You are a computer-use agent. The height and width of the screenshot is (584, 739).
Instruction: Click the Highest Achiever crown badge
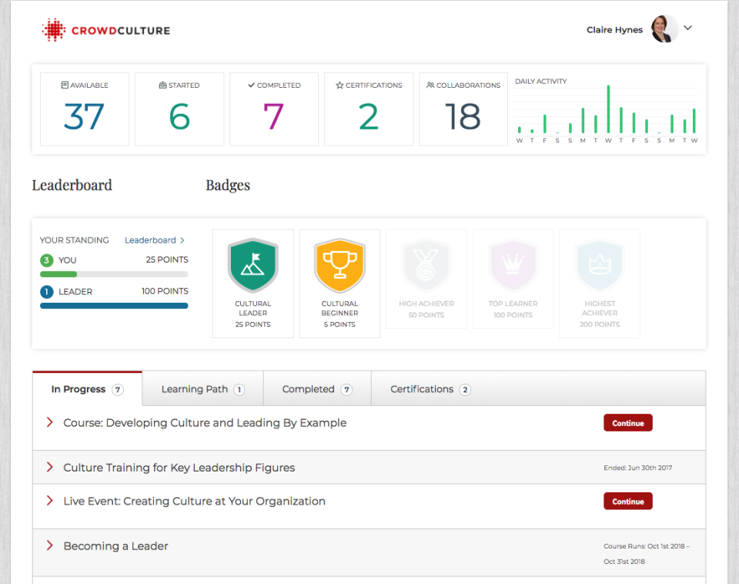point(599,266)
